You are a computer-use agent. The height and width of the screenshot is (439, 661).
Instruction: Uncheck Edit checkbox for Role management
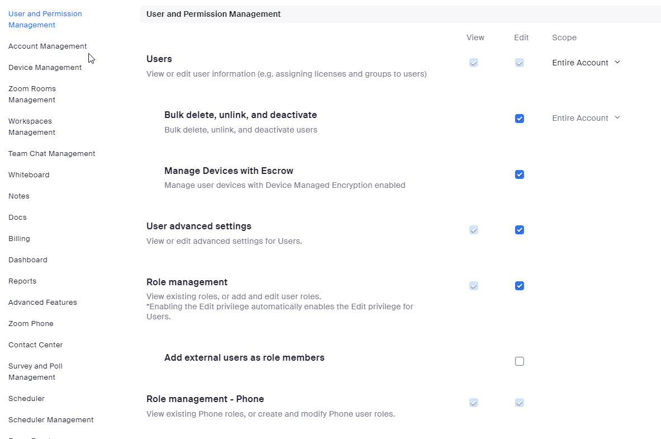[520, 286]
